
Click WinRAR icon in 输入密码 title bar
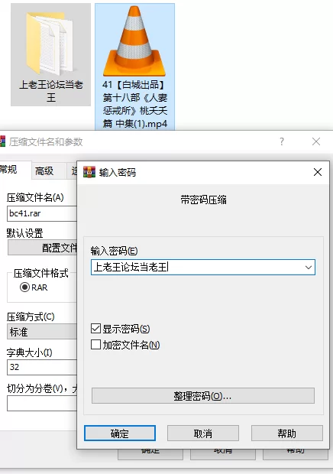(89, 172)
